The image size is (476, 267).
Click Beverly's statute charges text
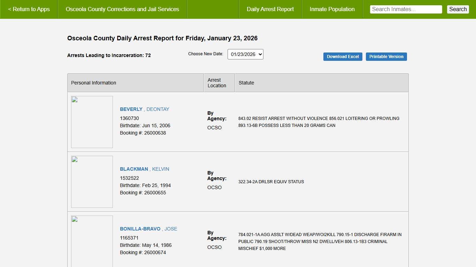(318, 122)
